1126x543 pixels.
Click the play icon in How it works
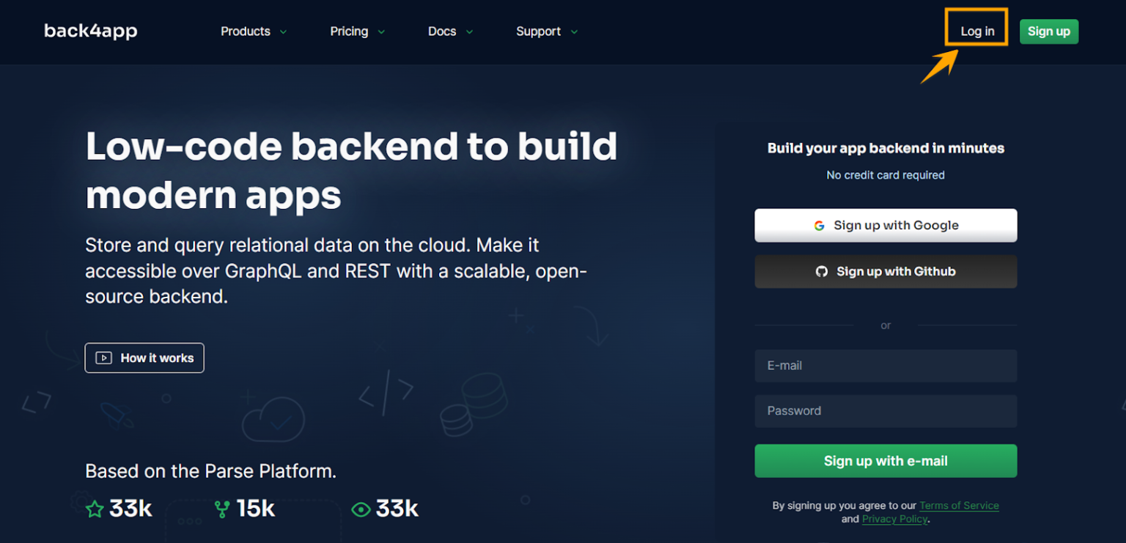pyautogui.click(x=104, y=358)
